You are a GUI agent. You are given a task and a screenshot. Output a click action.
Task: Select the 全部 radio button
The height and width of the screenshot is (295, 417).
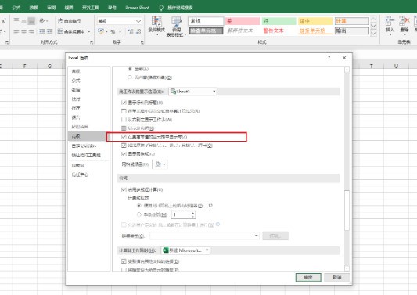tap(130, 69)
